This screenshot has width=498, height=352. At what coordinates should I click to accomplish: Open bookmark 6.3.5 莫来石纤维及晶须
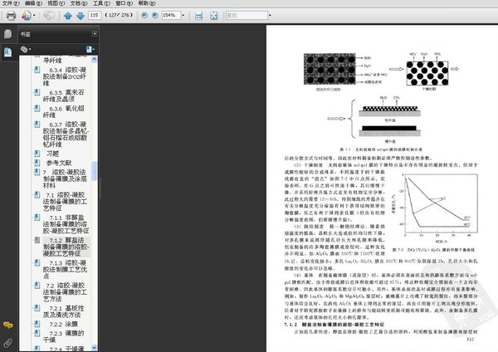coord(64,95)
